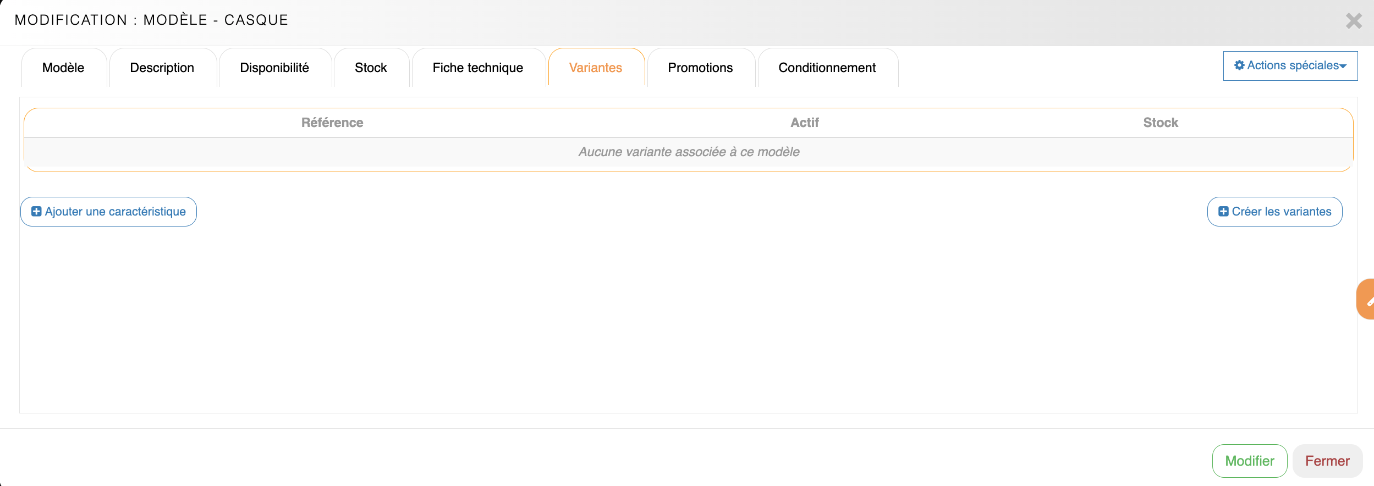The height and width of the screenshot is (486, 1374).
Task: Switch to the Modèle tab
Action: pyautogui.click(x=63, y=68)
